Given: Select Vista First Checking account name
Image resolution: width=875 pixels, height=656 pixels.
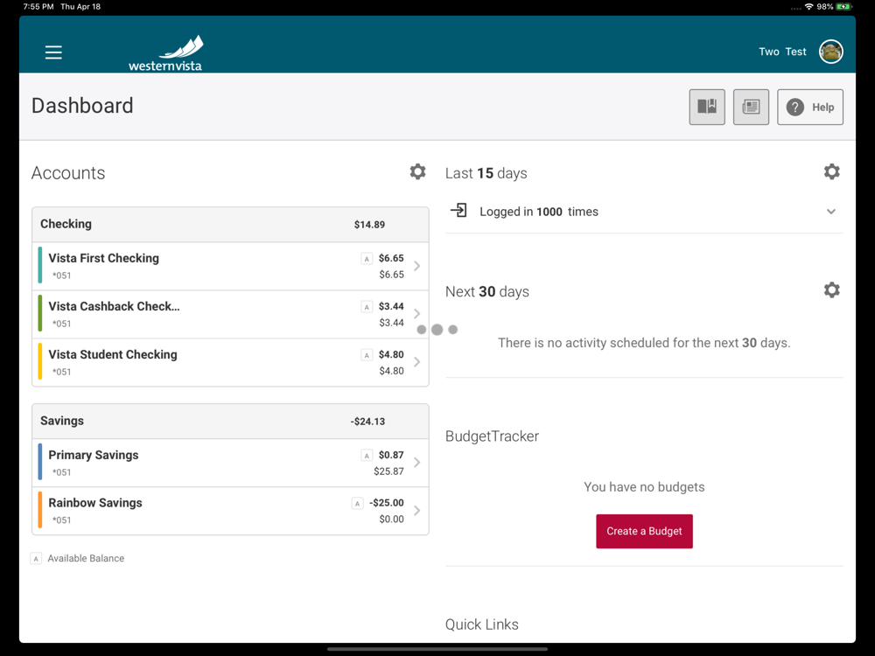Looking at the screenshot, I should point(104,258).
